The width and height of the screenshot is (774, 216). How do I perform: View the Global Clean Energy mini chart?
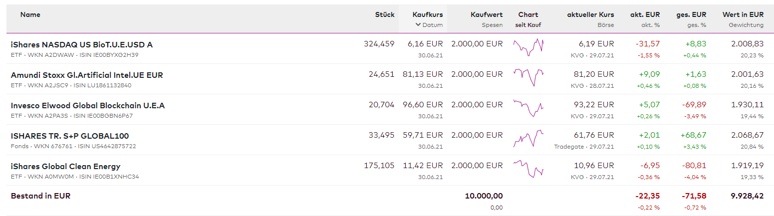(x=528, y=169)
